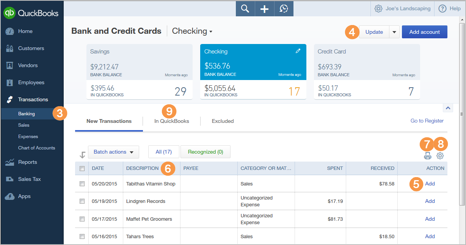The width and height of the screenshot is (466, 245).
Task: Click the Reports chart icon
Action: point(10,162)
